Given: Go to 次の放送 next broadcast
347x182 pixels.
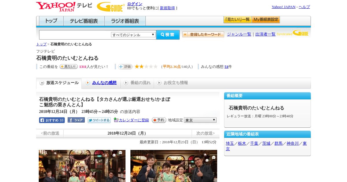Looking at the screenshot, I should (x=206, y=133).
